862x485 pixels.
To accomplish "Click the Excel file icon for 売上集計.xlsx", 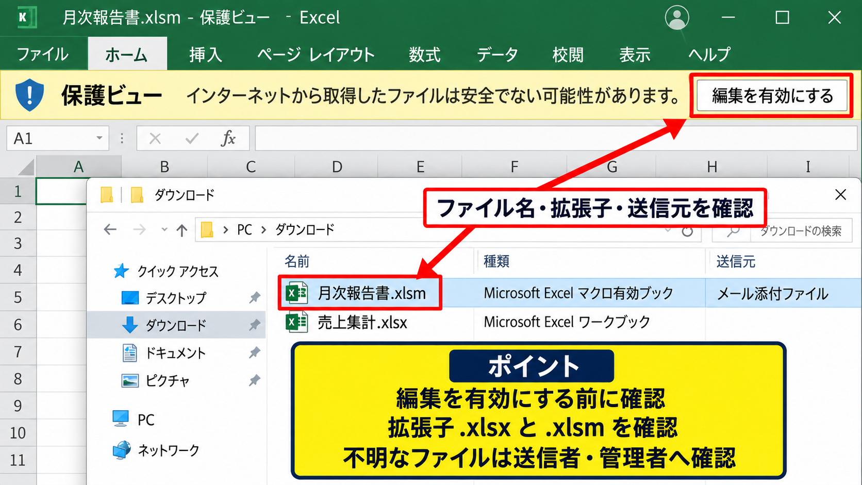I will 296,322.
